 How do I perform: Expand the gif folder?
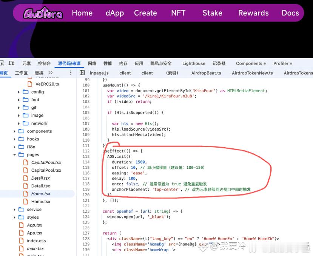[19, 108]
